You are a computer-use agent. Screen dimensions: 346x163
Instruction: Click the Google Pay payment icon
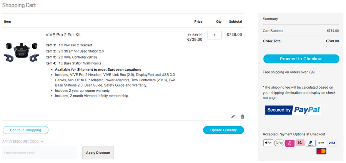coord(279,143)
